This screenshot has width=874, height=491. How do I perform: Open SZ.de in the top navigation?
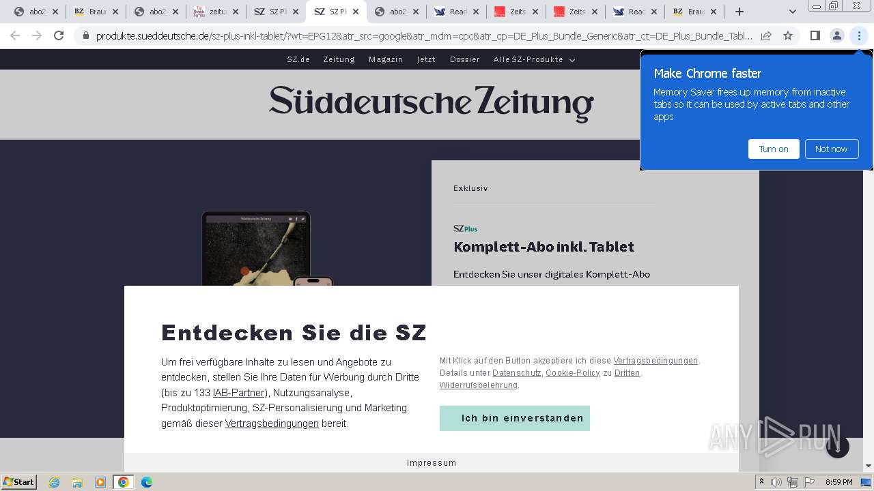[x=298, y=59]
